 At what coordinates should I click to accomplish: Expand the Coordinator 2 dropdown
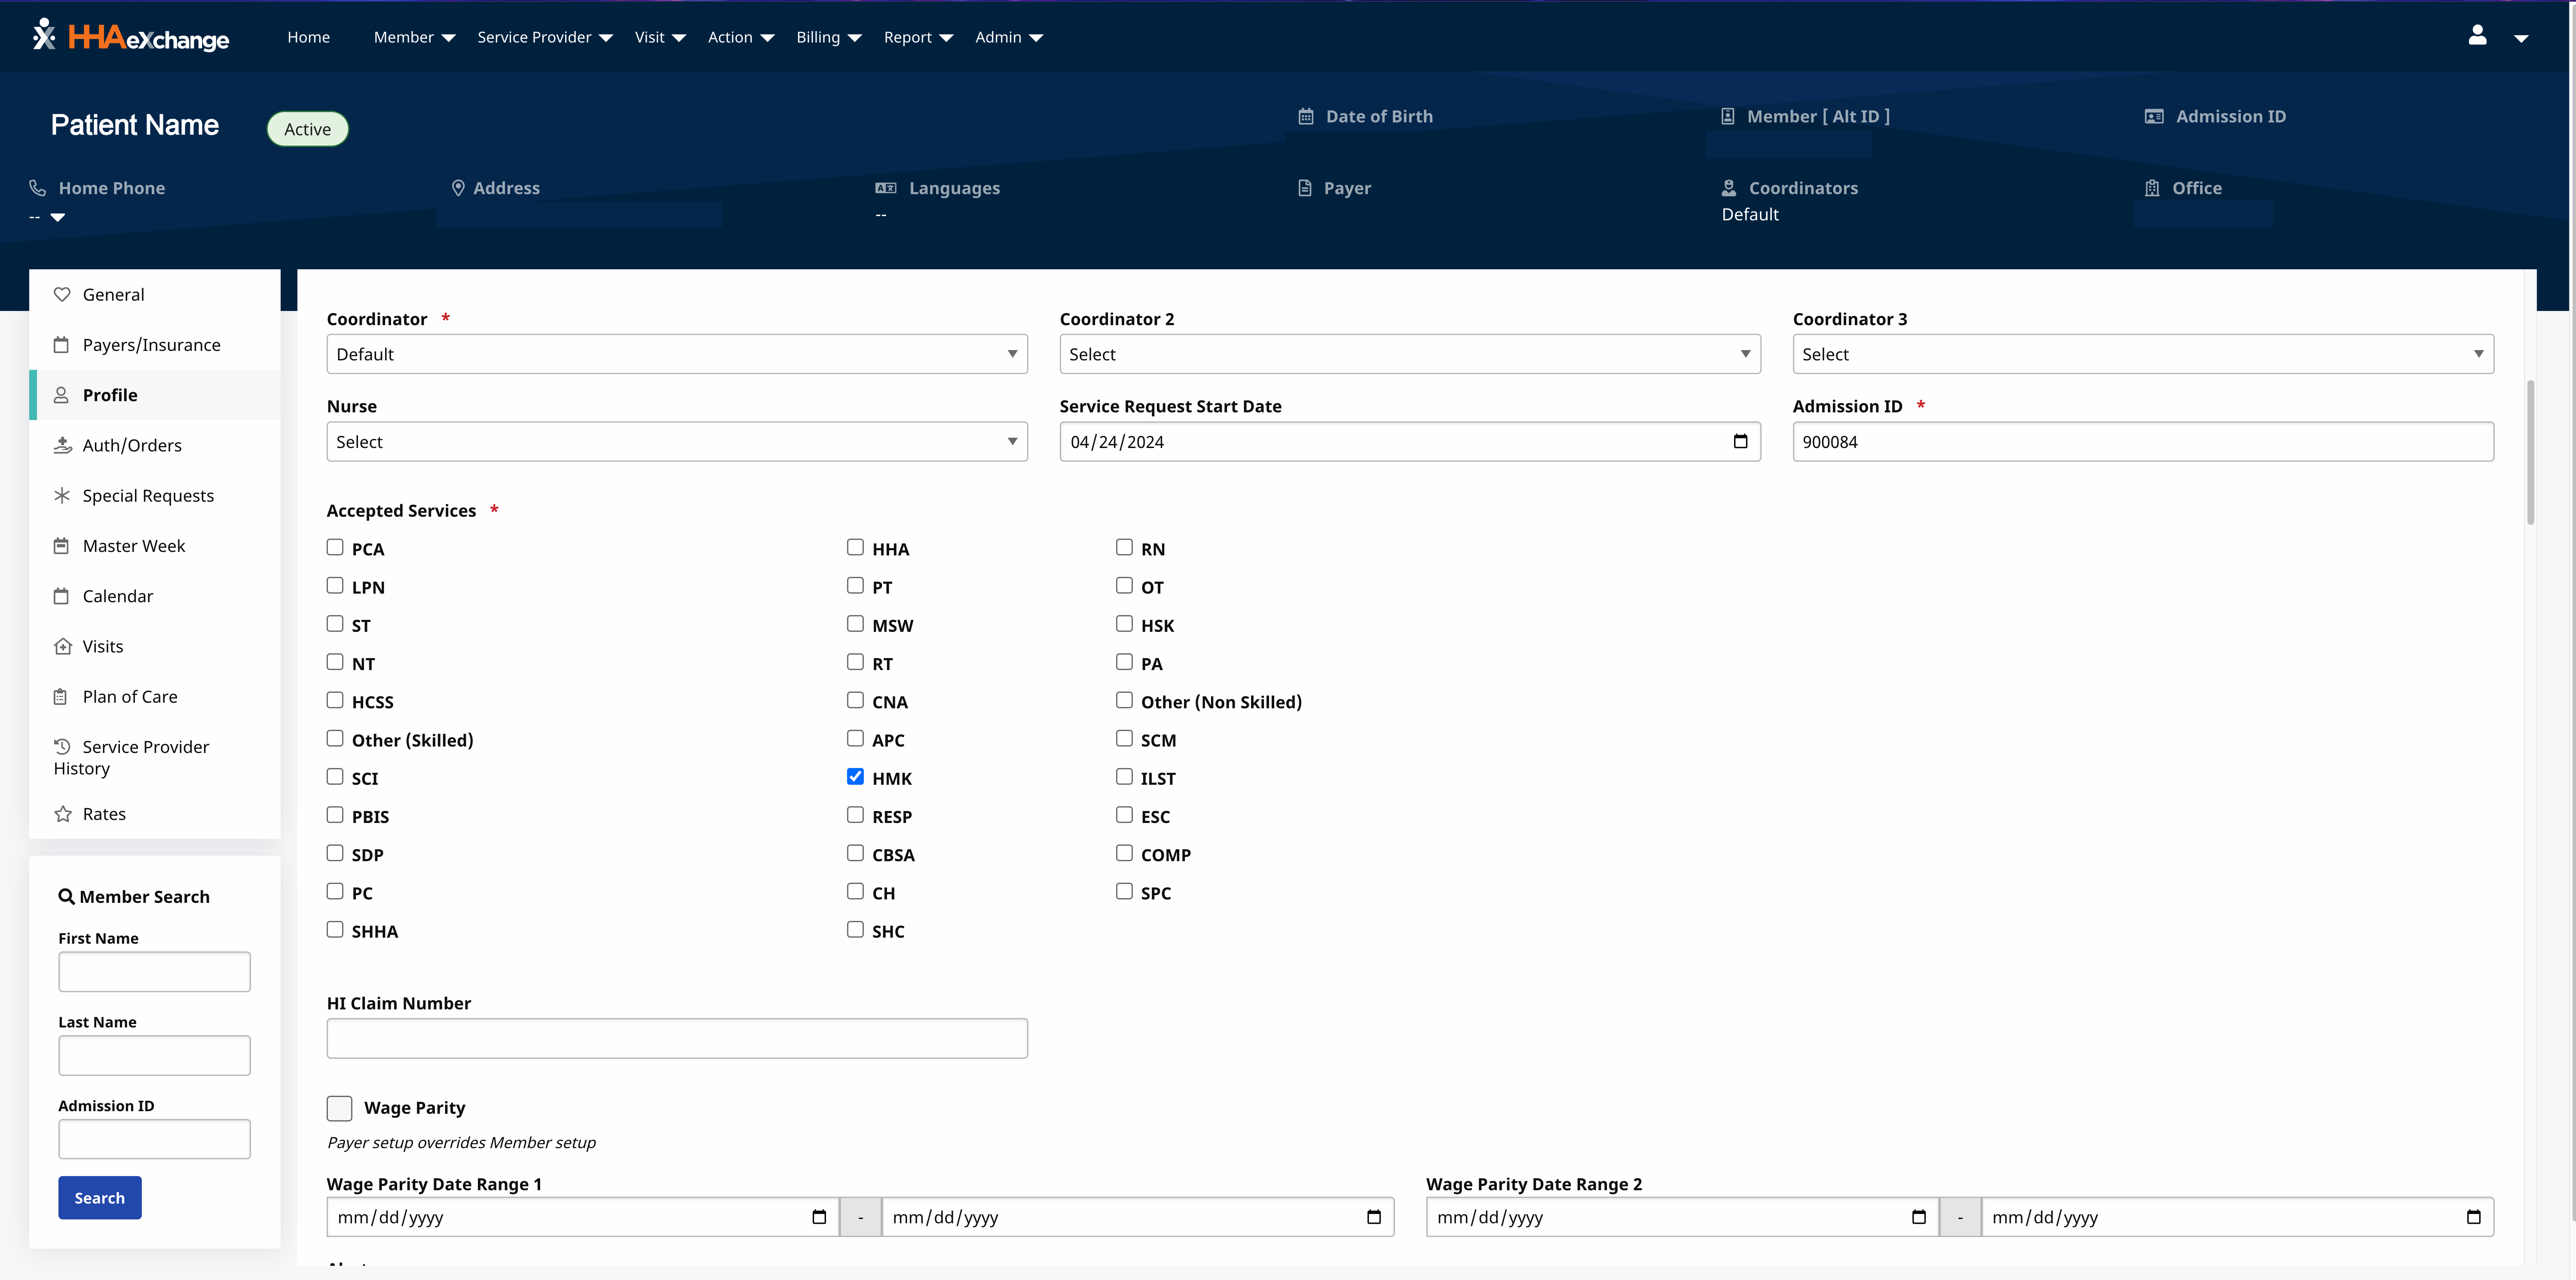point(1409,354)
